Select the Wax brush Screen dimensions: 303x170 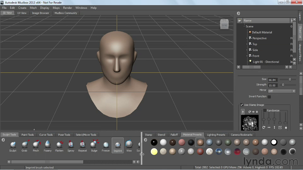pos(129,145)
